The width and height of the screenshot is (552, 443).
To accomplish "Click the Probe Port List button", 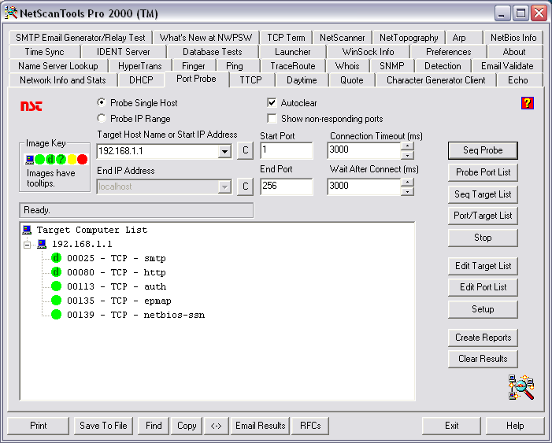I will point(483,172).
